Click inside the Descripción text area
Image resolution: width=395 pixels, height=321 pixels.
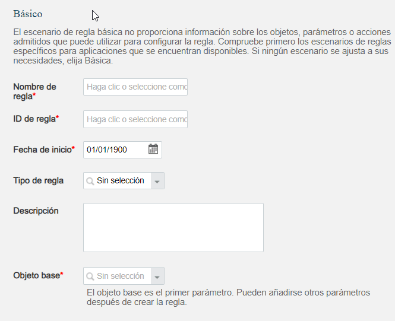tap(173, 228)
